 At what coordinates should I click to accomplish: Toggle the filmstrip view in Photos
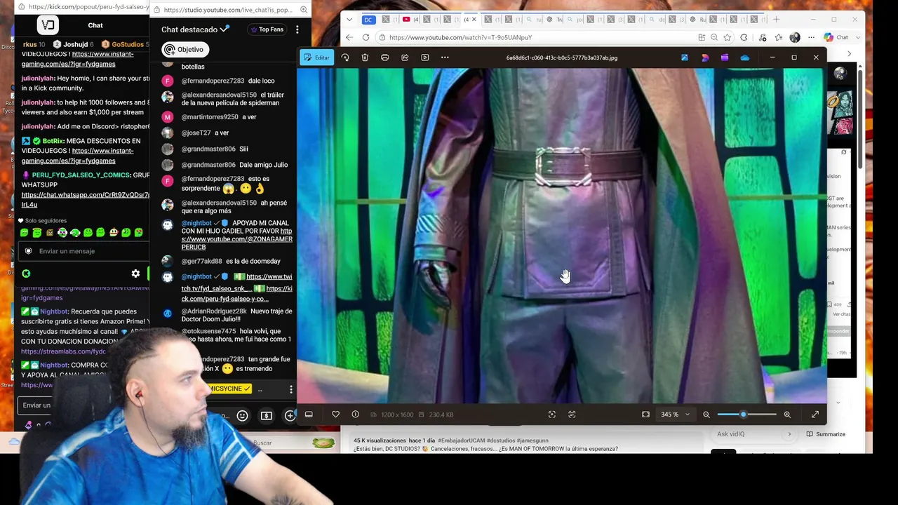click(x=309, y=415)
